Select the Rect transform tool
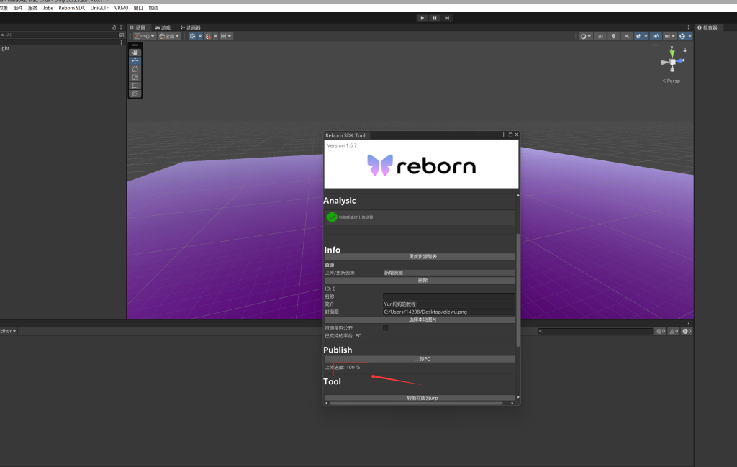 click(135, 86)
